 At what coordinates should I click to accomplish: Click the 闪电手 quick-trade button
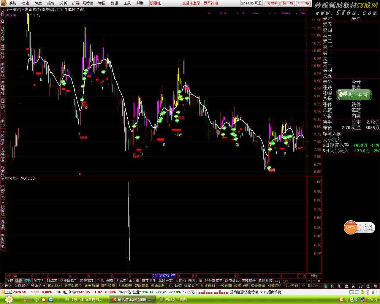[x=272, y=3]
